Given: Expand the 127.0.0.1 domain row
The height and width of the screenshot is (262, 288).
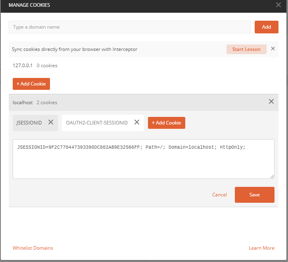Looking at the screenshot, I should (144, 66).
